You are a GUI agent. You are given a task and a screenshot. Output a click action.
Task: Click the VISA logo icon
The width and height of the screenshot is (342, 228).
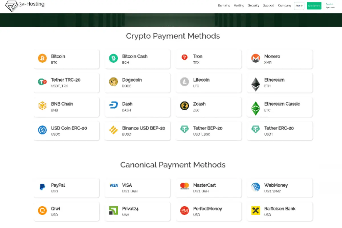pos(113,185)
